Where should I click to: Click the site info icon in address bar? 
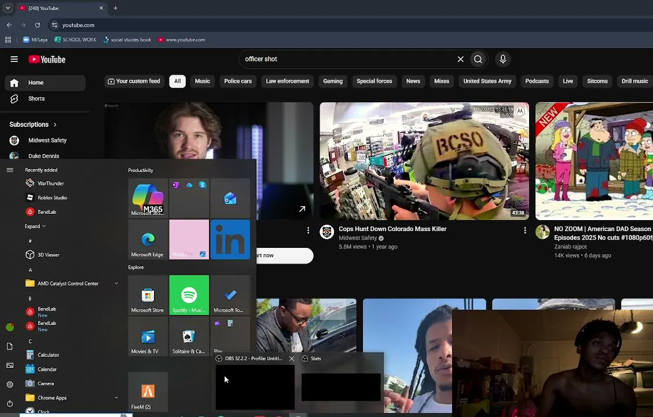coord(54,25)
